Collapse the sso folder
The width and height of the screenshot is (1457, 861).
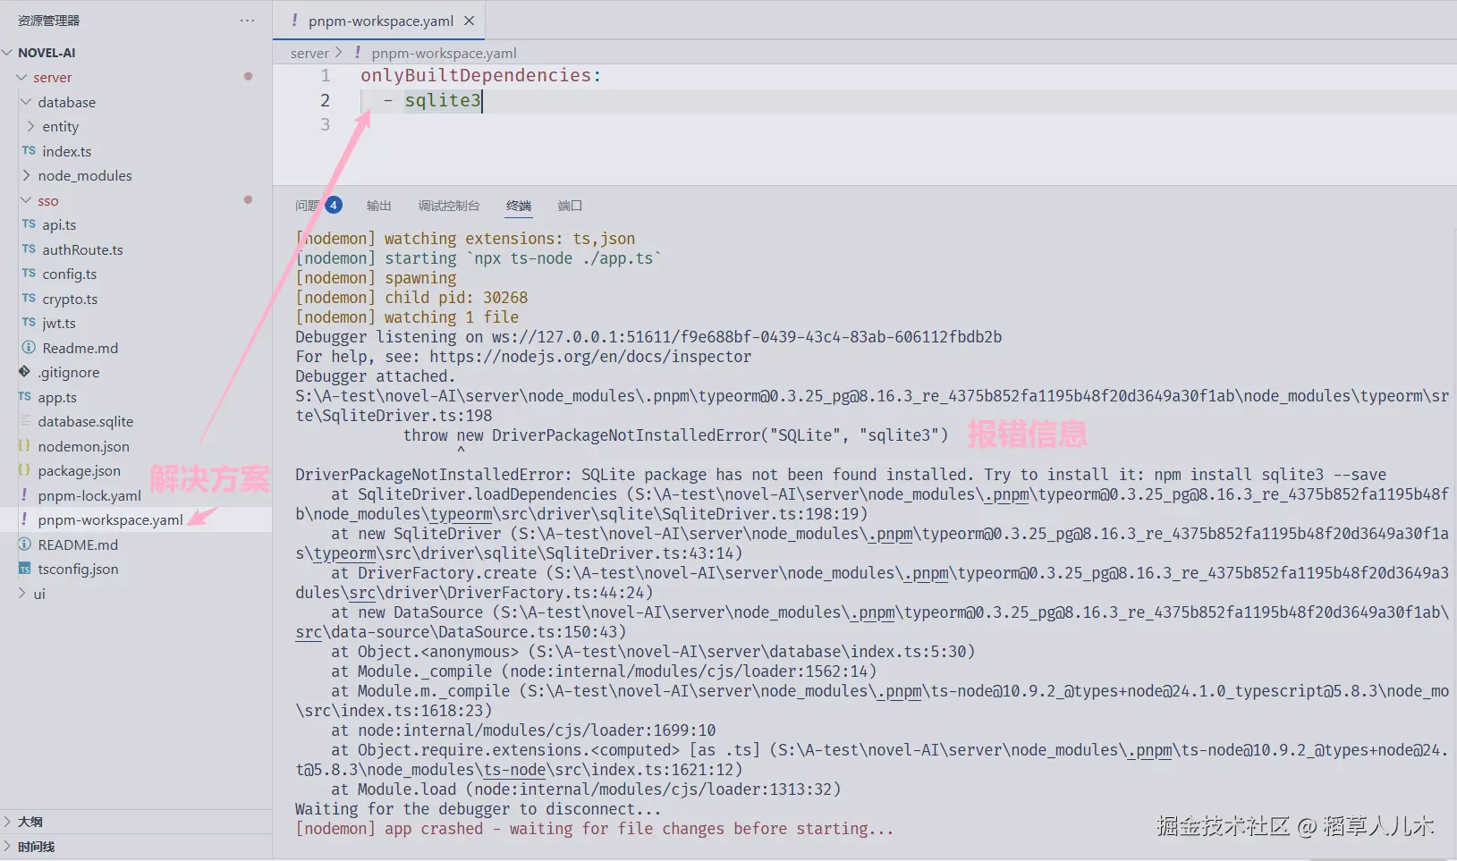click(x=26, y=200)
